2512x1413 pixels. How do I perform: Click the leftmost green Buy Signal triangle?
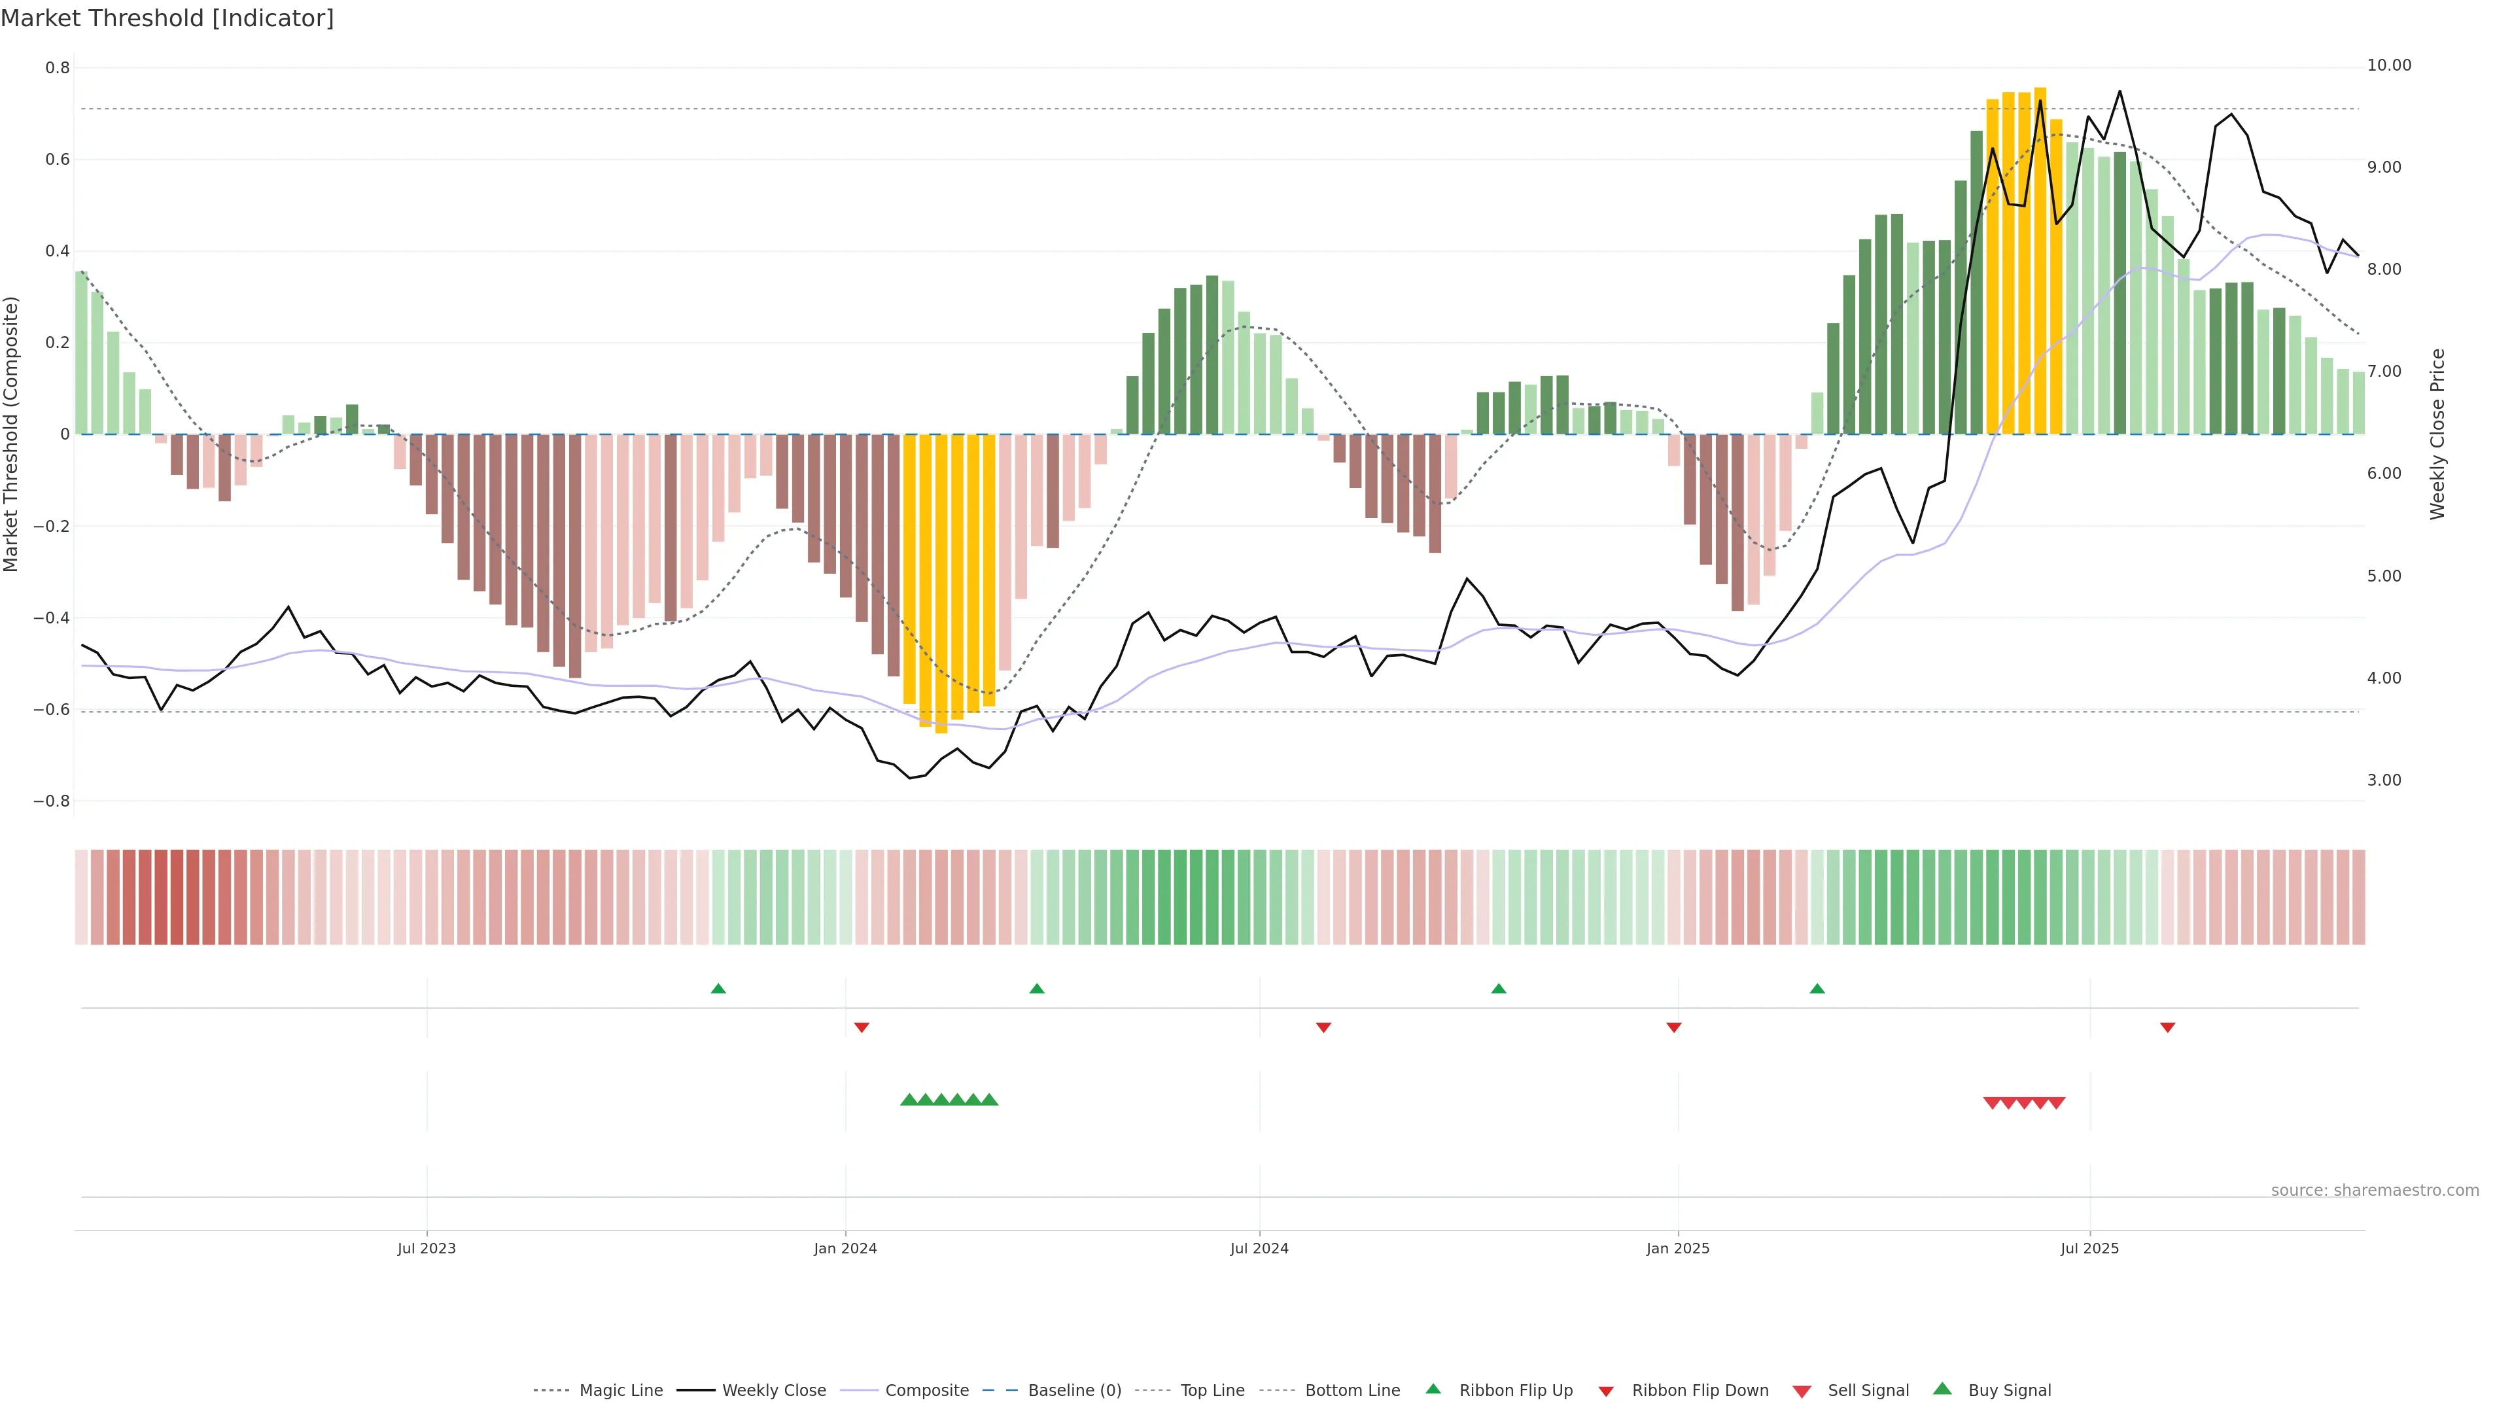(909, 1099)
